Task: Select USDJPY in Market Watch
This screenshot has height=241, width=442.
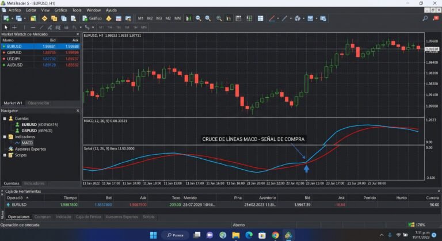Action: (x=40, y=59)
